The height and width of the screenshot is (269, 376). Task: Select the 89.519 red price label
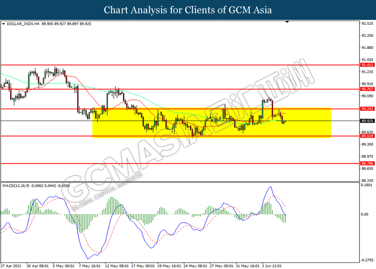(367, 136)
